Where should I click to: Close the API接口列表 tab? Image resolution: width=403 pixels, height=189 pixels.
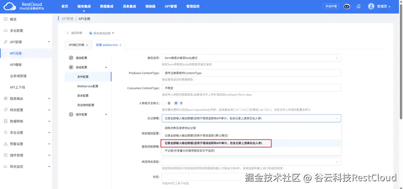click(x=87, y=45)
